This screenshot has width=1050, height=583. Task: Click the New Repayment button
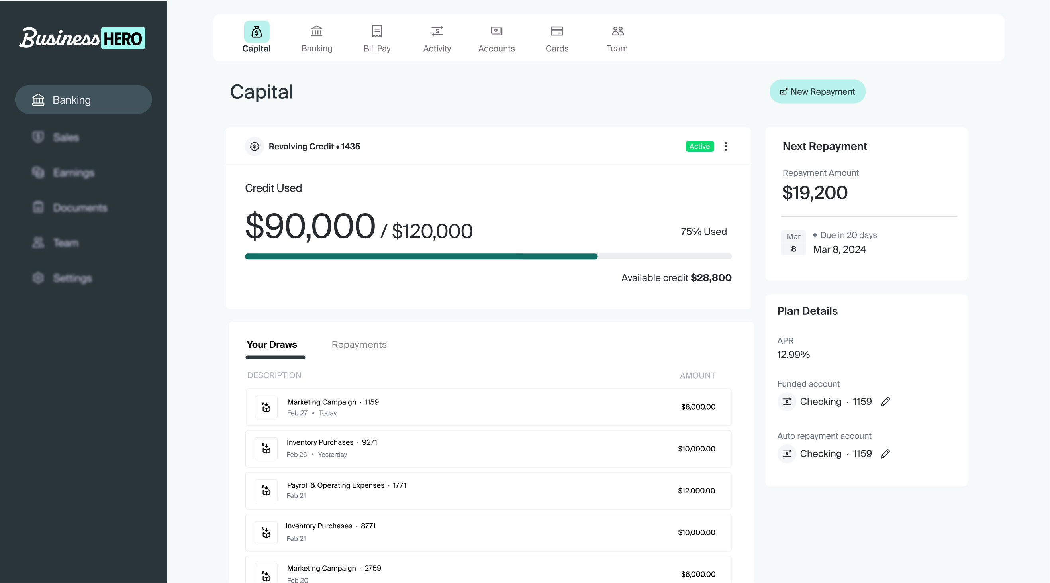tap(817, 91)
